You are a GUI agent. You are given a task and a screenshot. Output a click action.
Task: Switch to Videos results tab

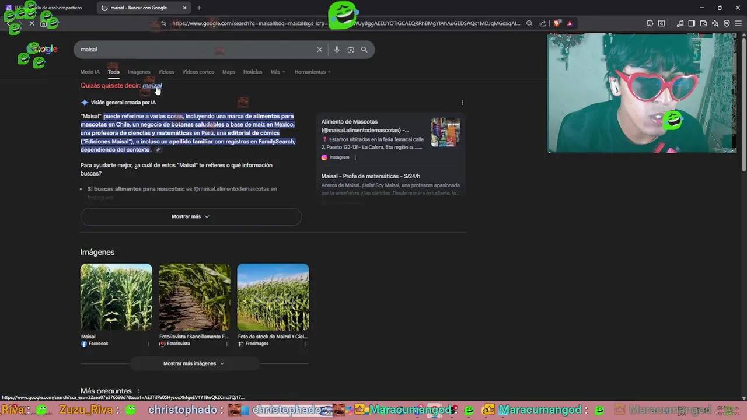(x=166, y=72)
